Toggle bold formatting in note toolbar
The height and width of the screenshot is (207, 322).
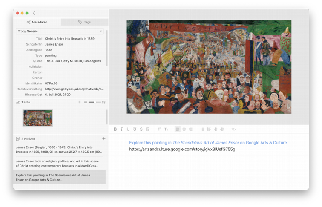[x=115, y=129]
